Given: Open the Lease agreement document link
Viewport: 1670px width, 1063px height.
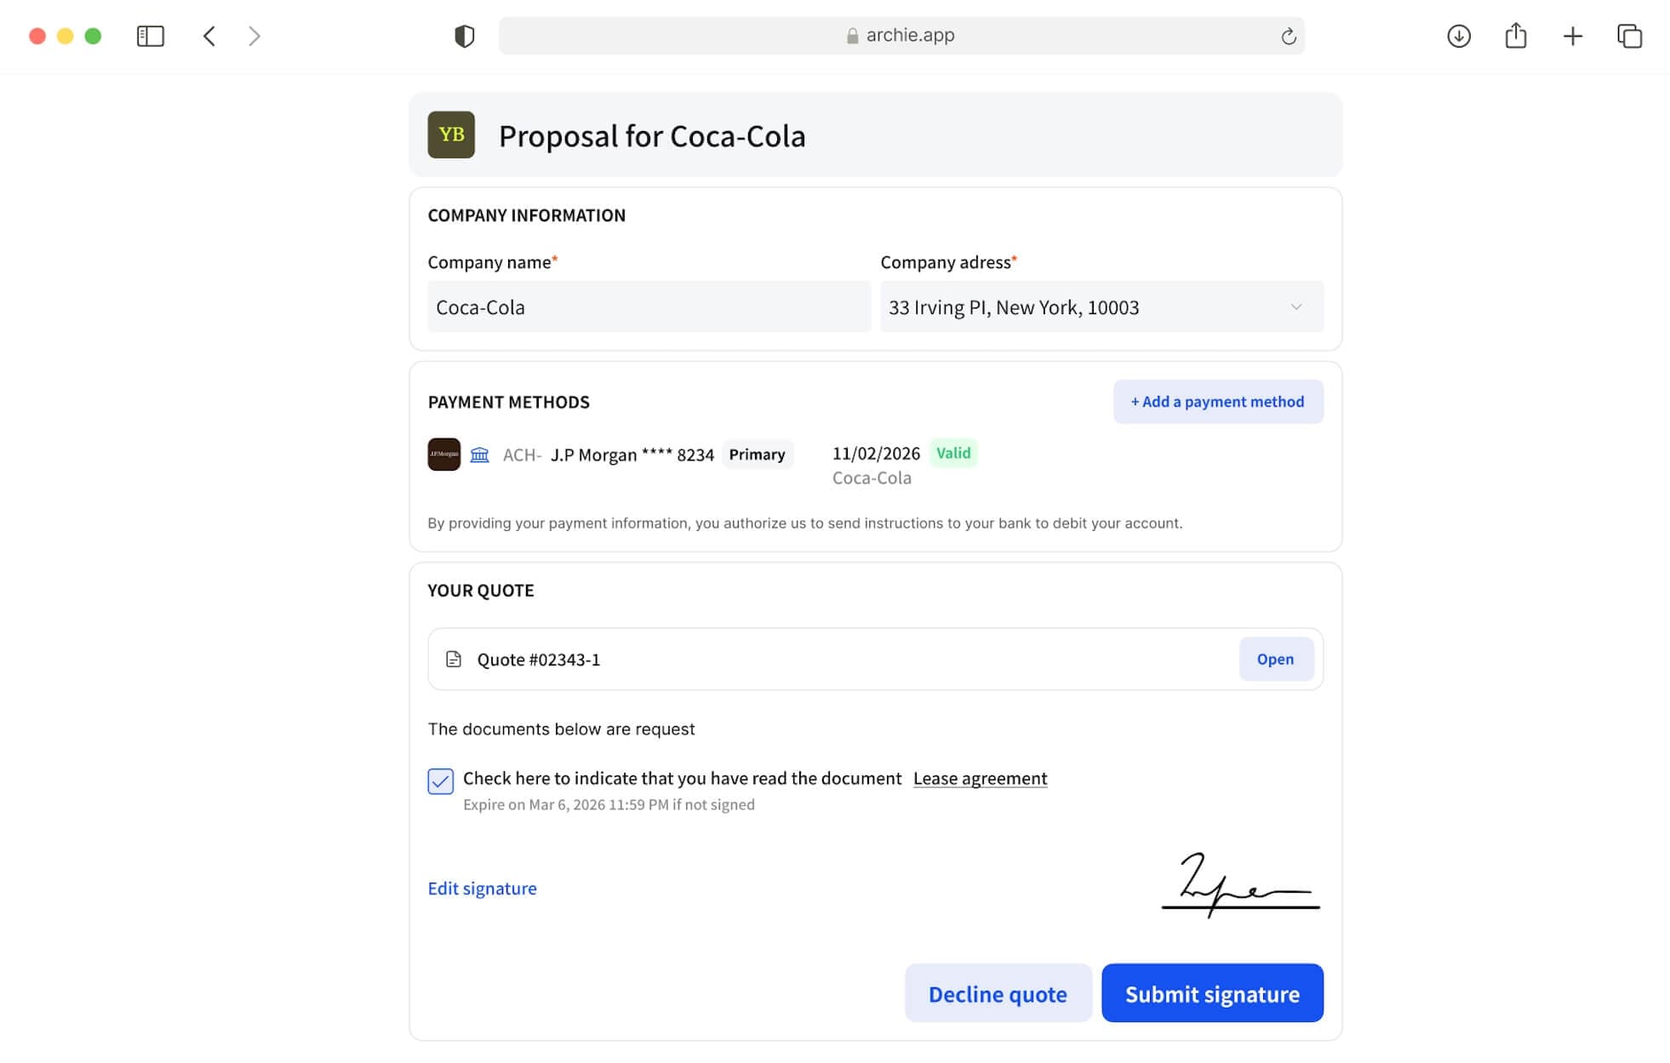Looking at the screenshot, I should (x=980, y=778).
